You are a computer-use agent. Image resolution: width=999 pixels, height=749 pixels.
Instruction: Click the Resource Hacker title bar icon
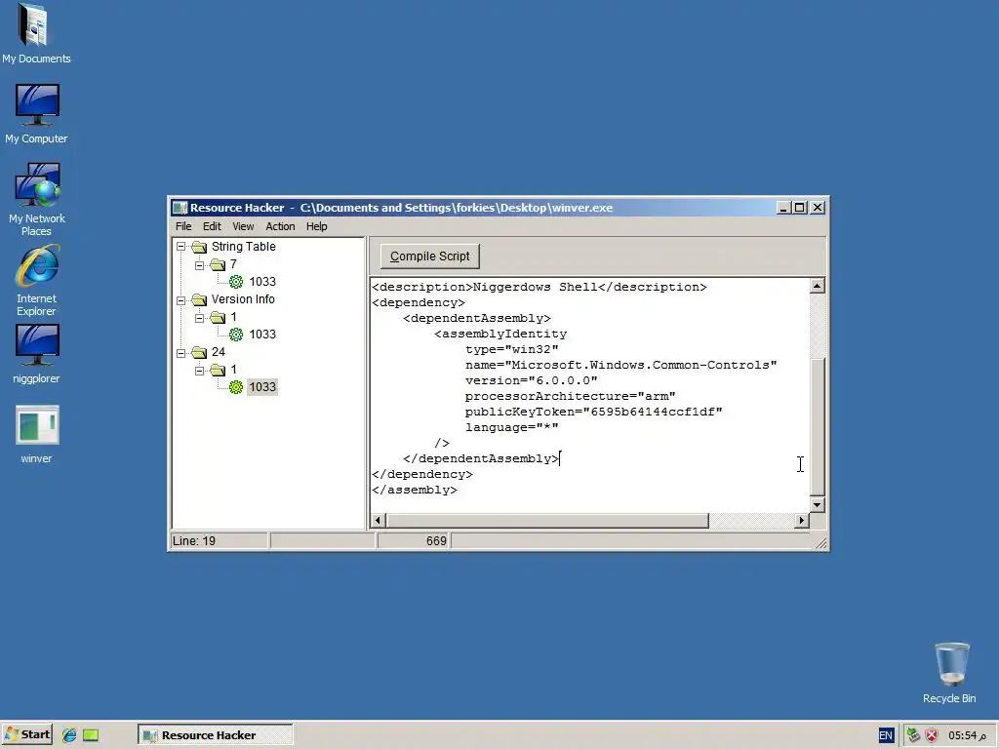pos(180,208)
